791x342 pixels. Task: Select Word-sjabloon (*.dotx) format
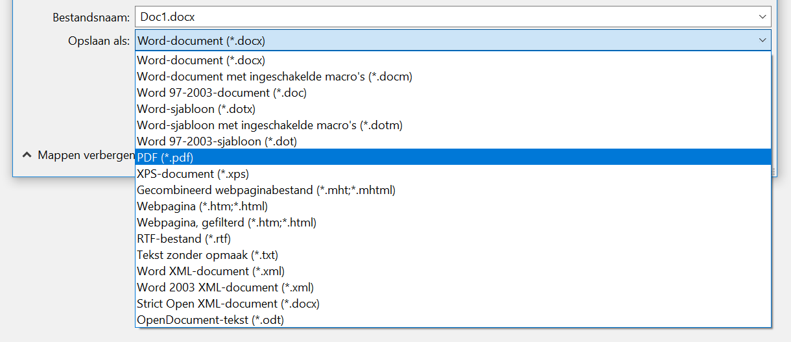453,108
